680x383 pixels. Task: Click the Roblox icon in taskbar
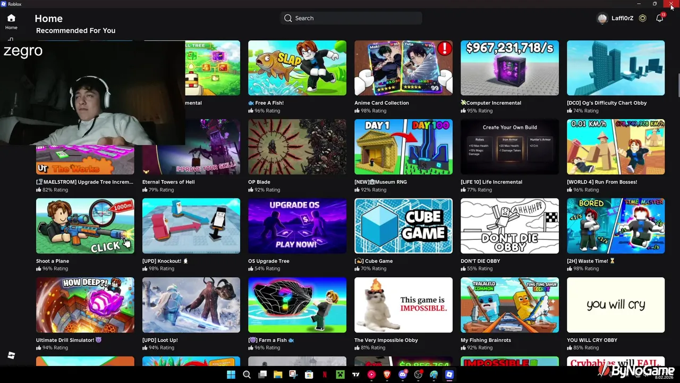[449, 374]
